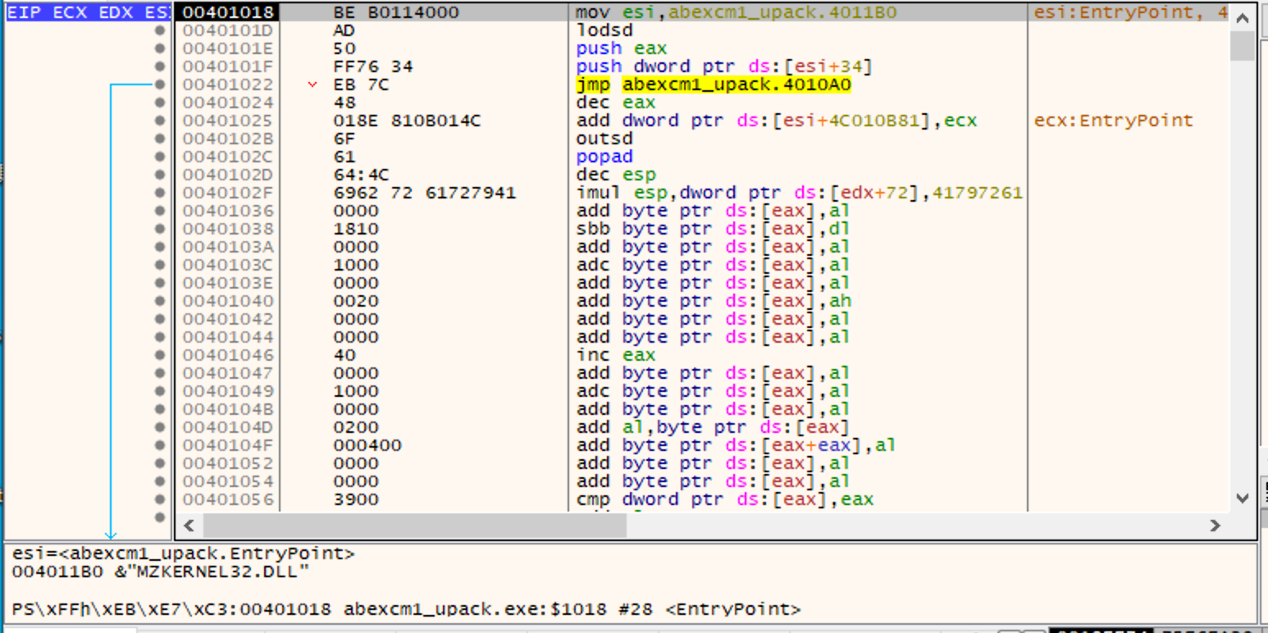The image size is (1268, 633).
Task: Select the jmp abexcm1_upack.4010A0 instruction
Action: [x=714, y=84]
